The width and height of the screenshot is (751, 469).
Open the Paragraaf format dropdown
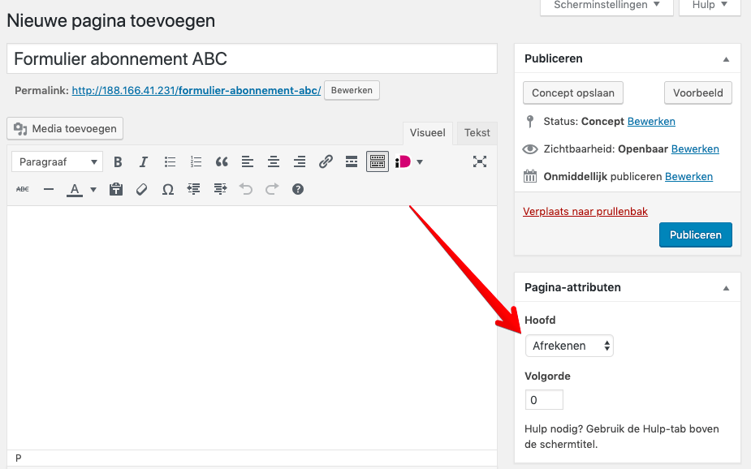[57, 161]
